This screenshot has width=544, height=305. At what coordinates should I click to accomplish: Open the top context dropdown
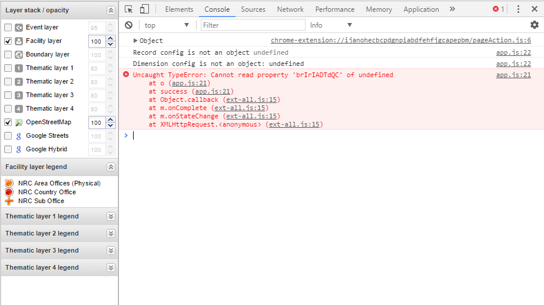point(167,25)
